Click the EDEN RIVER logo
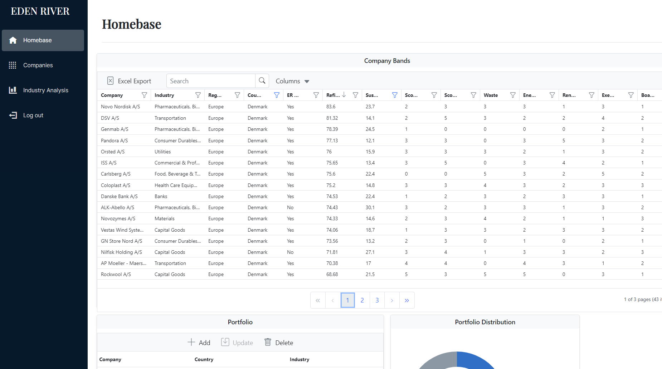The image size is (662, 369). click(40, 11)
